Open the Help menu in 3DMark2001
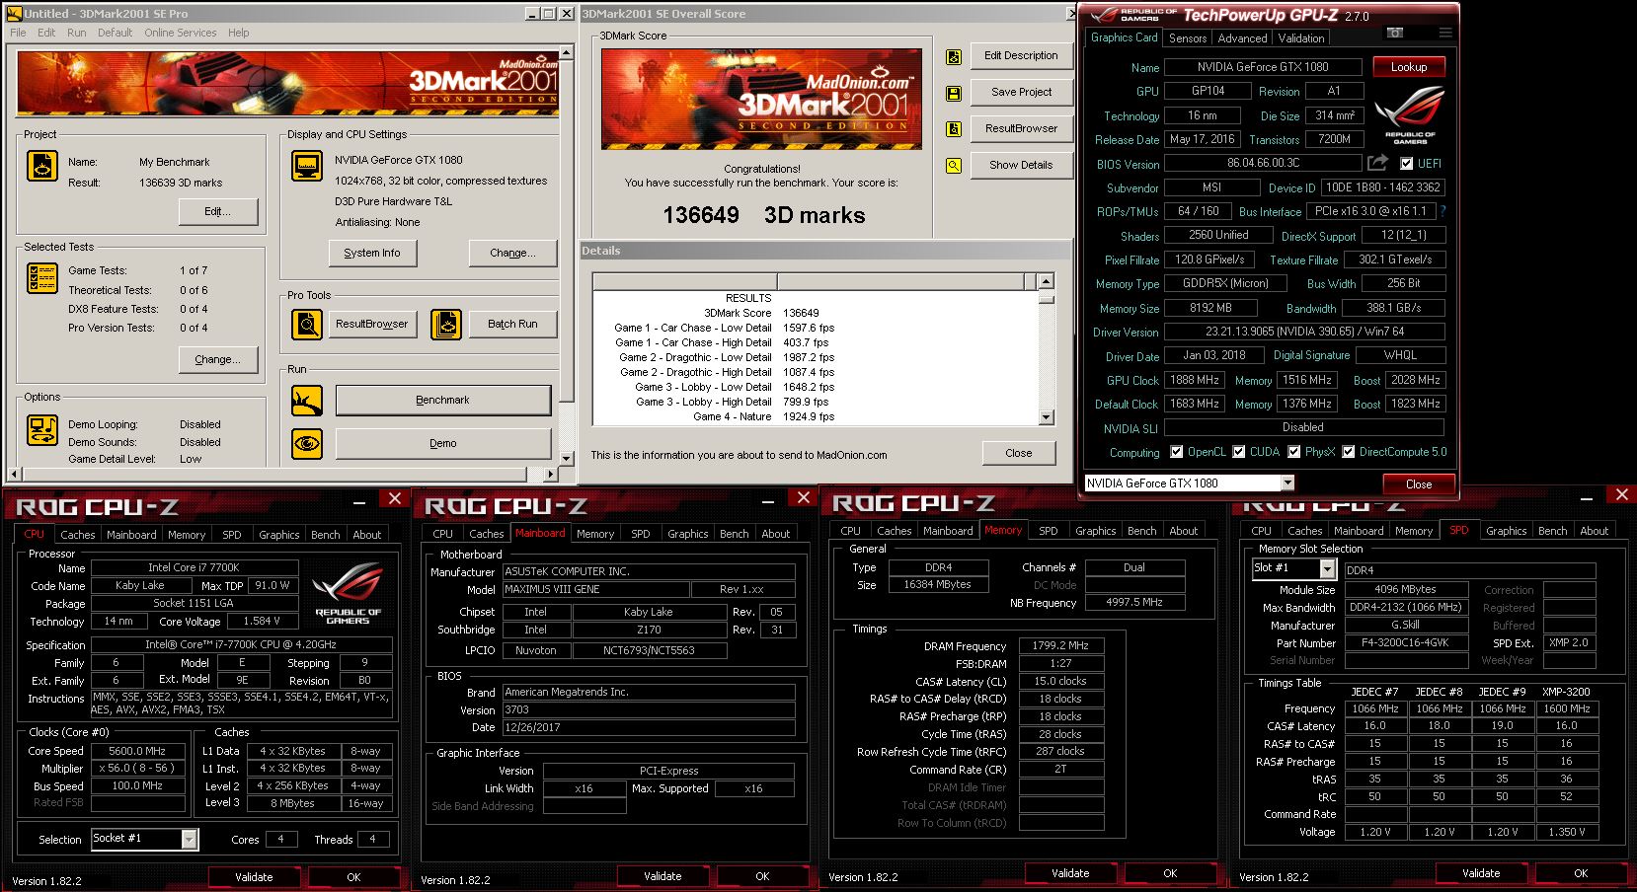 tap(239, 33)
